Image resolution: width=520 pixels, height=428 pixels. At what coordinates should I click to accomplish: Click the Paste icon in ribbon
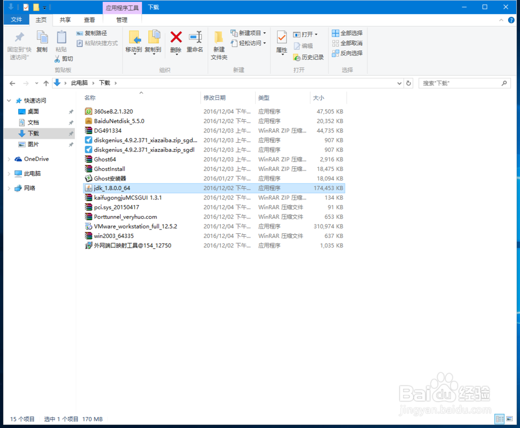[x=61, y=37]
